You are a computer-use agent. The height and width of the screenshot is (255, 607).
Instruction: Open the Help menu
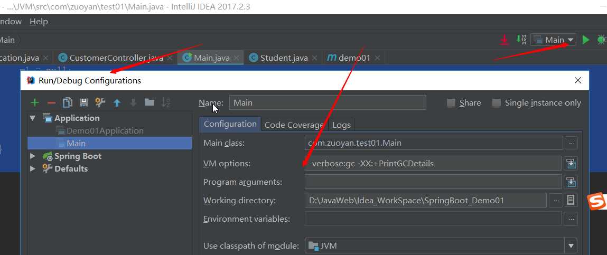[x=39, y=22]
